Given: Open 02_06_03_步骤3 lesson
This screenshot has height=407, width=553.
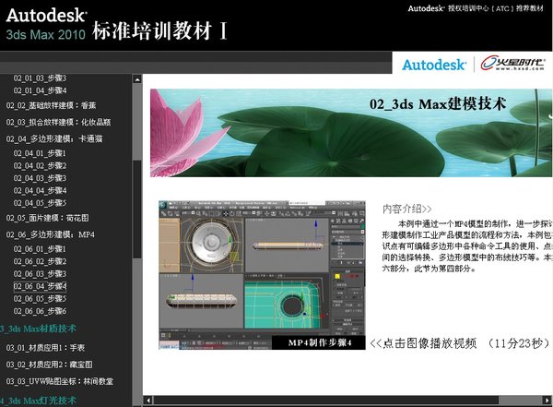Looking at the screenshot, I should tap(40, 274).
